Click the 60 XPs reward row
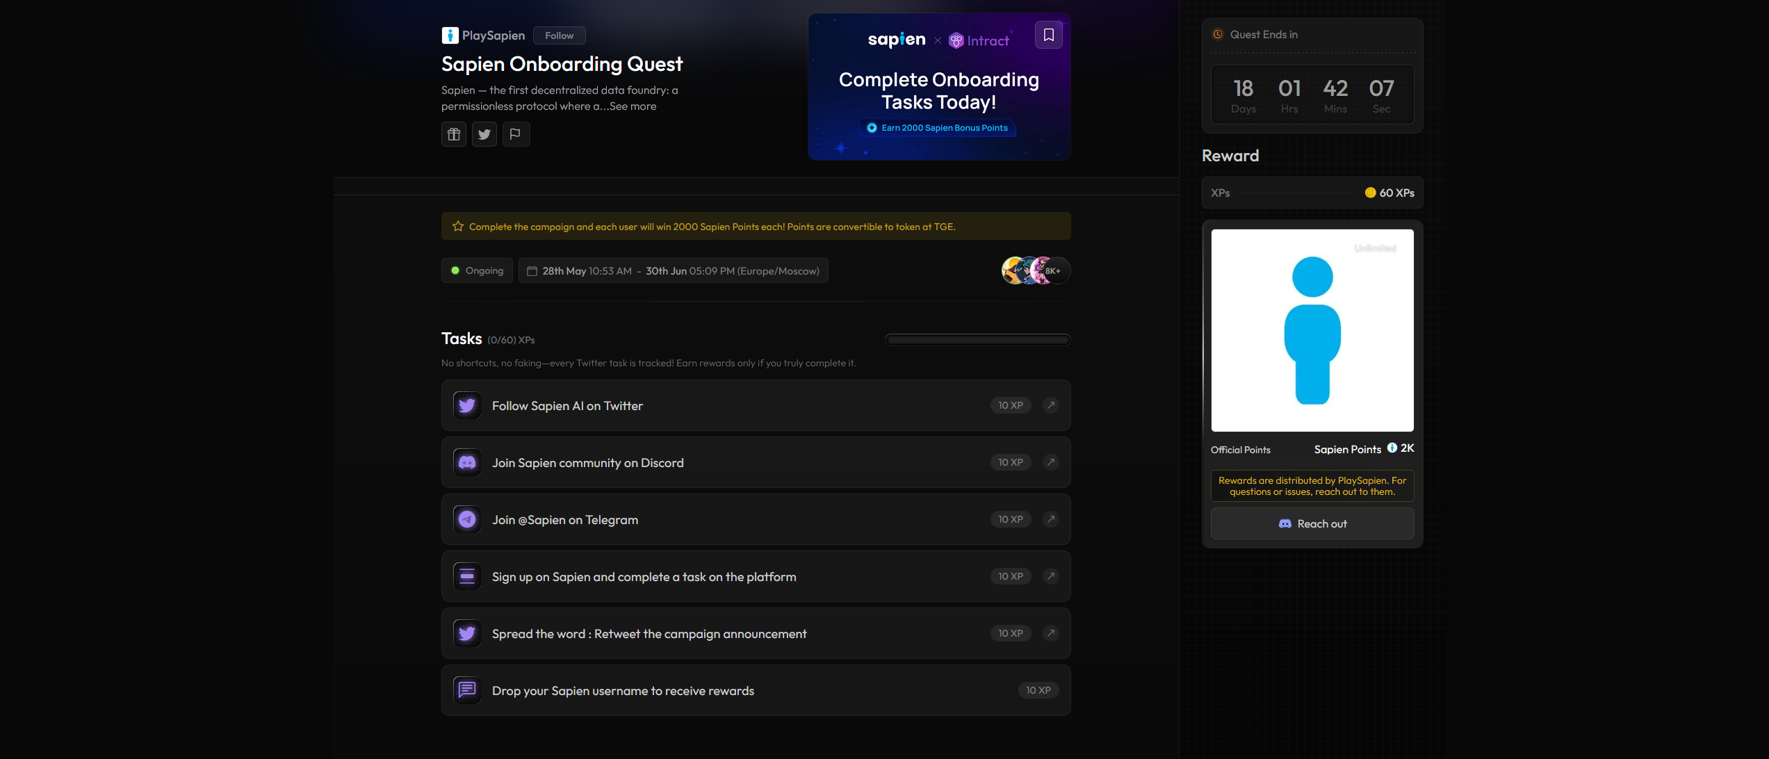1769x759 pixels. [1312, 193]
